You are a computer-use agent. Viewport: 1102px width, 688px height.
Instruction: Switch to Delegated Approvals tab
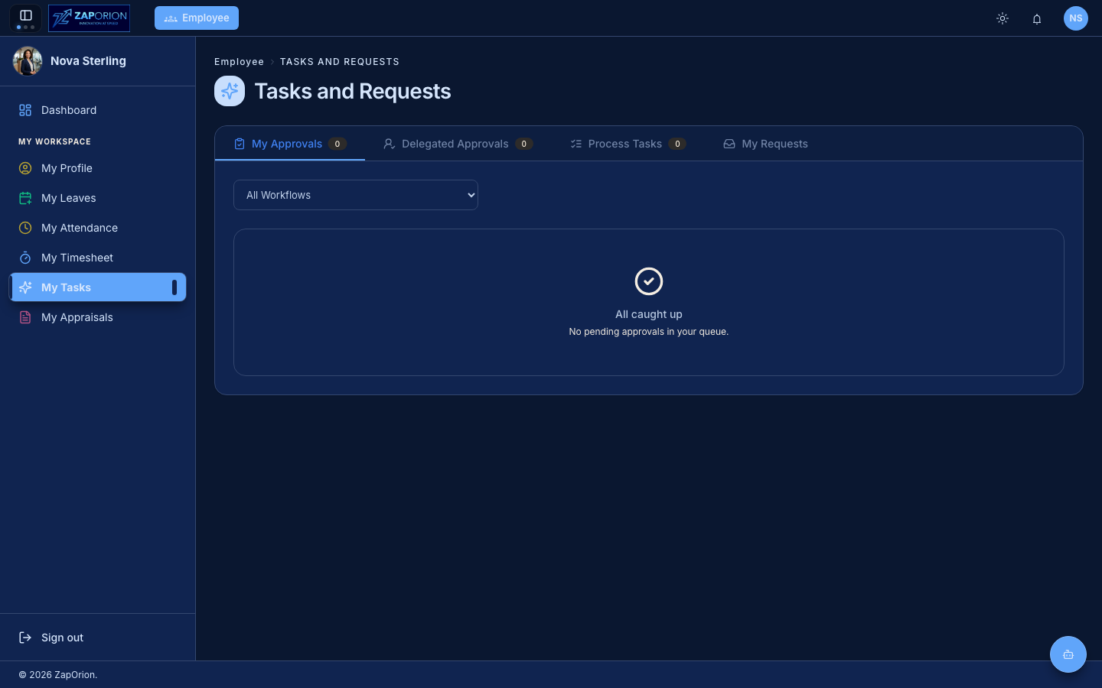(x=458, y=144)
